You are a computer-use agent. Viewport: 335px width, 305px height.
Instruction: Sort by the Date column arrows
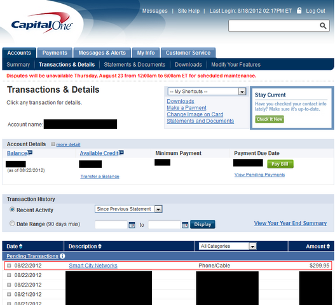(20, 247)
